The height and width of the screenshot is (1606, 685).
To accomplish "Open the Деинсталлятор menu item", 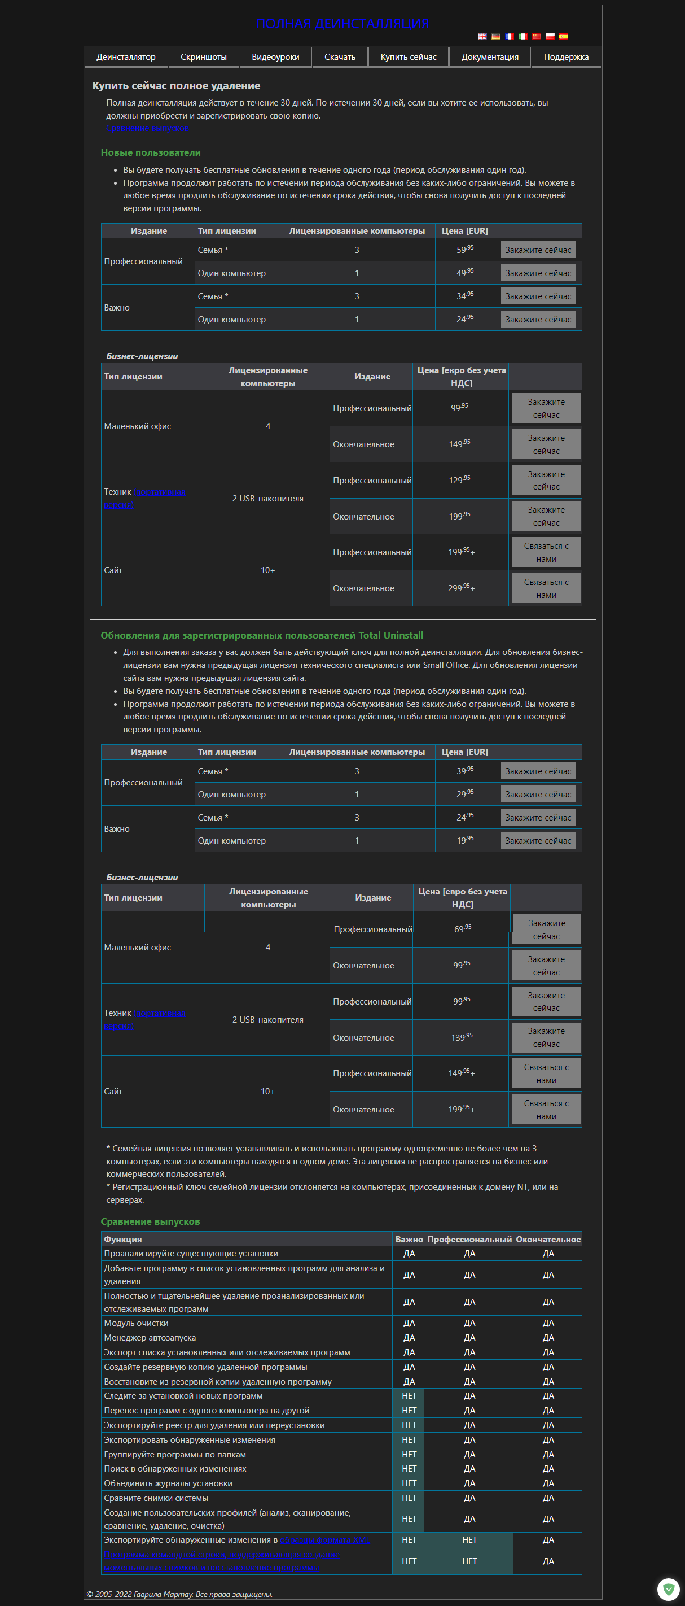I will (x=126, y=56).
